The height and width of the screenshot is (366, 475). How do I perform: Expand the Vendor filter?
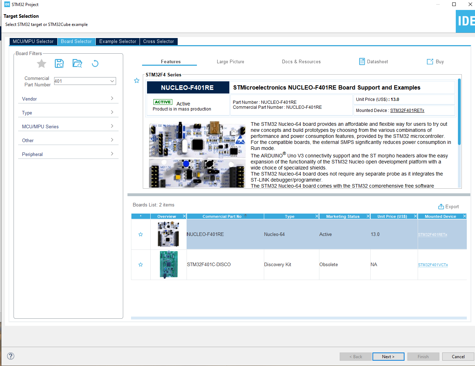point(68,98)
